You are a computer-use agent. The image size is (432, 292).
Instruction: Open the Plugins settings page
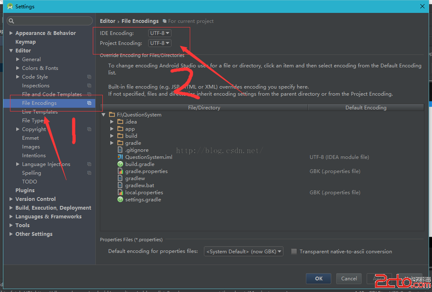[25, 191]
